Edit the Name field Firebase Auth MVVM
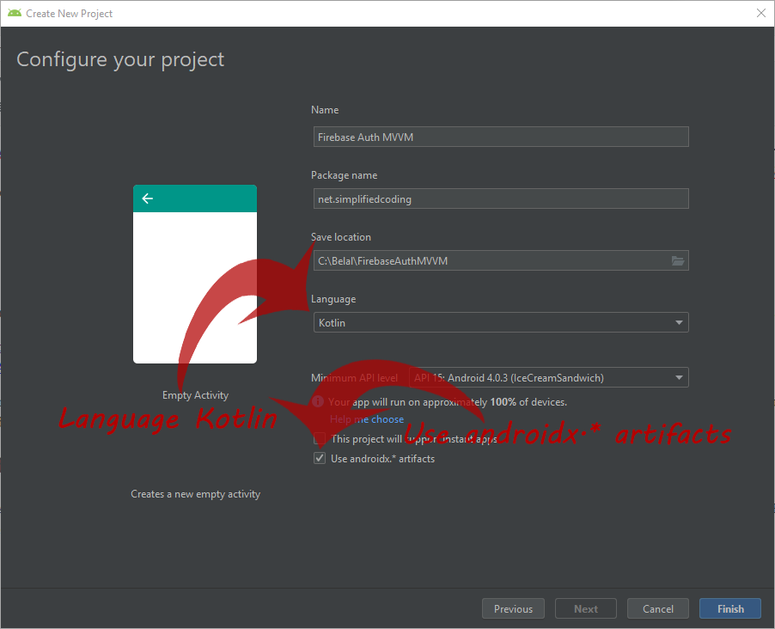The width and height of the screenshot is (775, 629). pos(501,137)
